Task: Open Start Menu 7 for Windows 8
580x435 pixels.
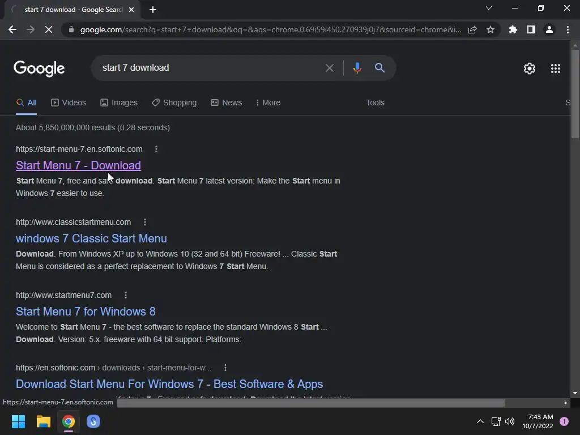Action: pyautogui.click(x=86, y=312)
